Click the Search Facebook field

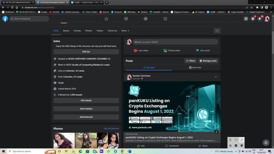pos(29,19)
